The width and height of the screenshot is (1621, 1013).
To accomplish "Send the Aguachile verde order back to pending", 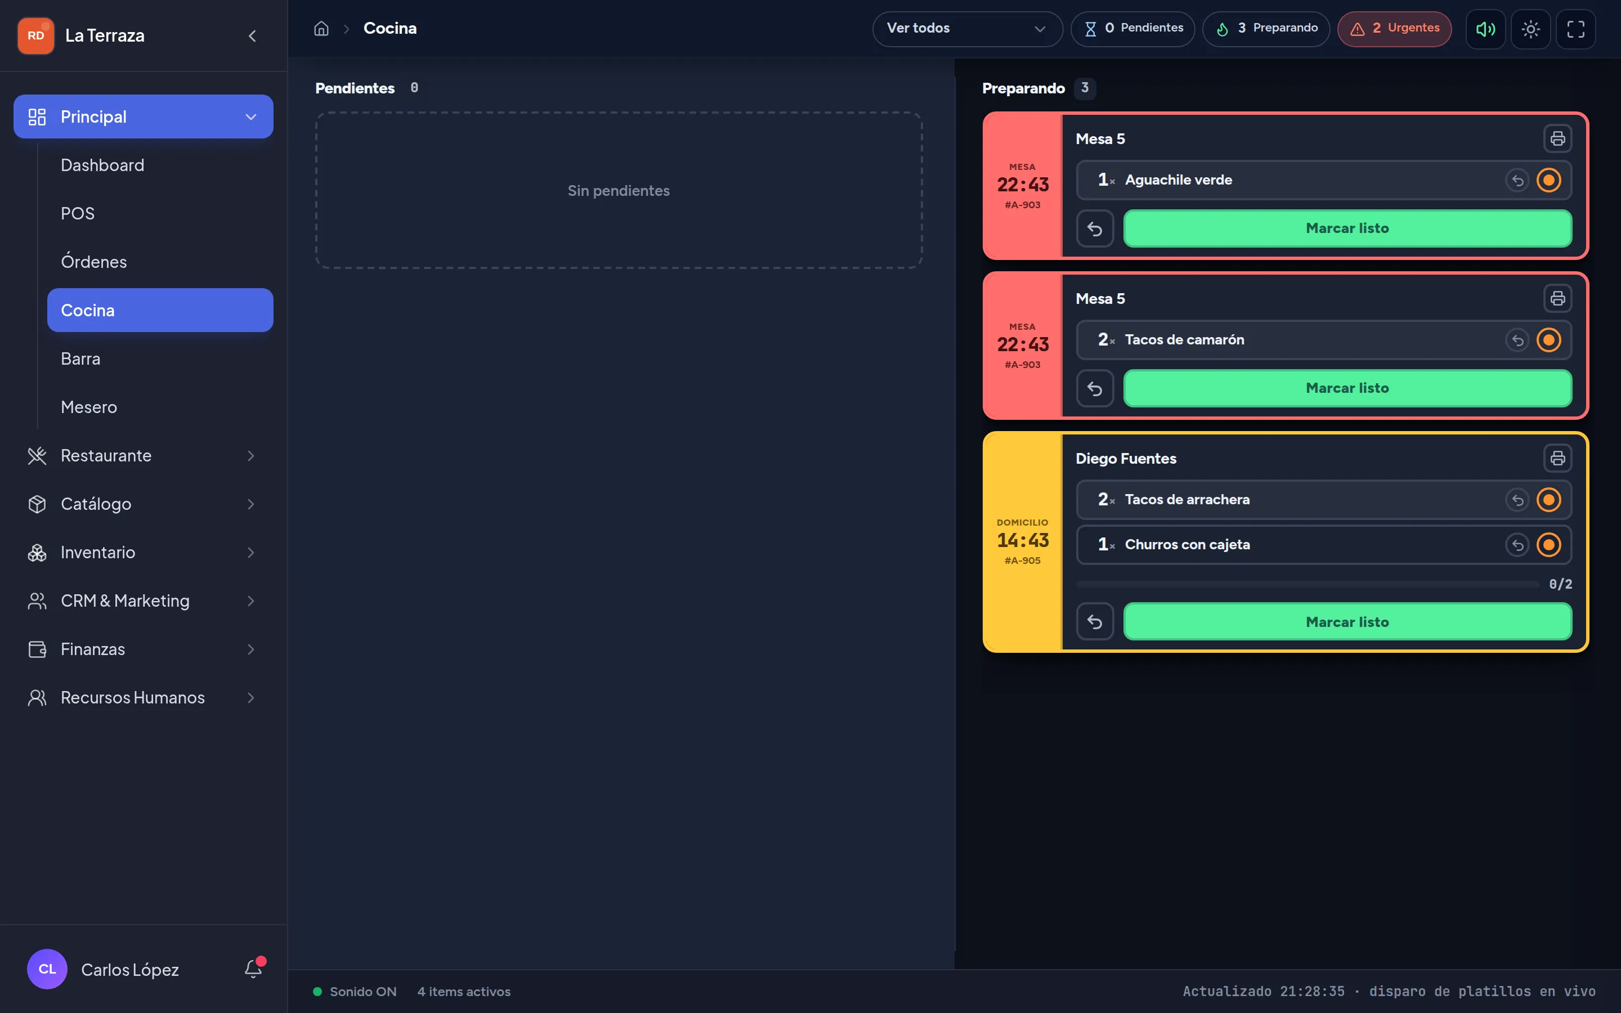I will [x=1095, y=228].
